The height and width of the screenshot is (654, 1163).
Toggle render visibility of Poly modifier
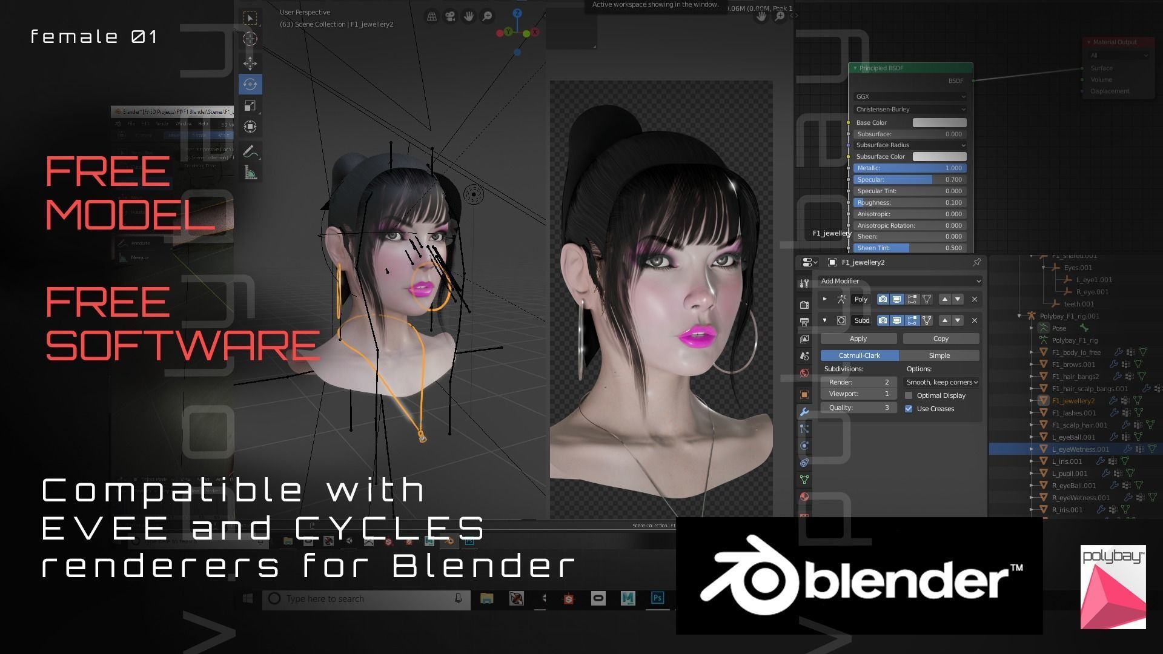[x=883, y=299]
